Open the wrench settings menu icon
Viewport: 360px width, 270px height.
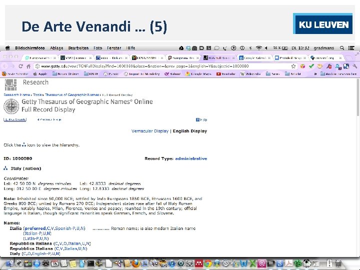[354, 66]
